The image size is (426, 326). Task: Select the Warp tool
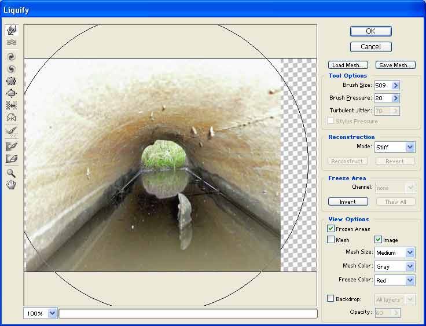tap(11, 30)
